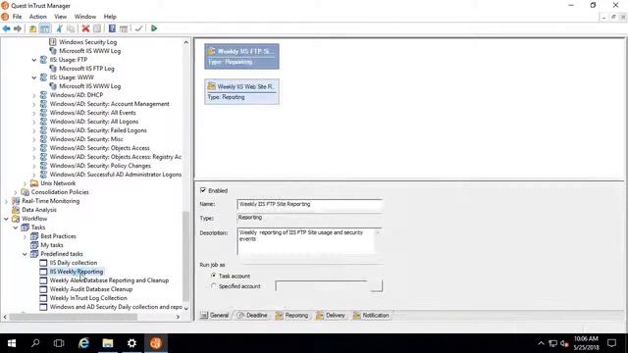The image size is (628, 353).
Task: Click the back arrow toolbar icon
Action: (7, 28)
